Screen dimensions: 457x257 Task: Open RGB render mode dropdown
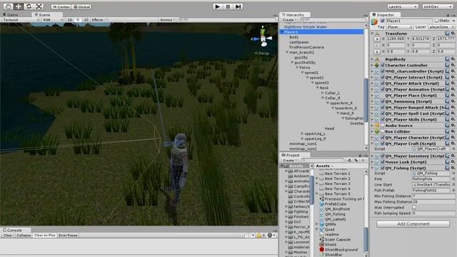pos(53,20)
